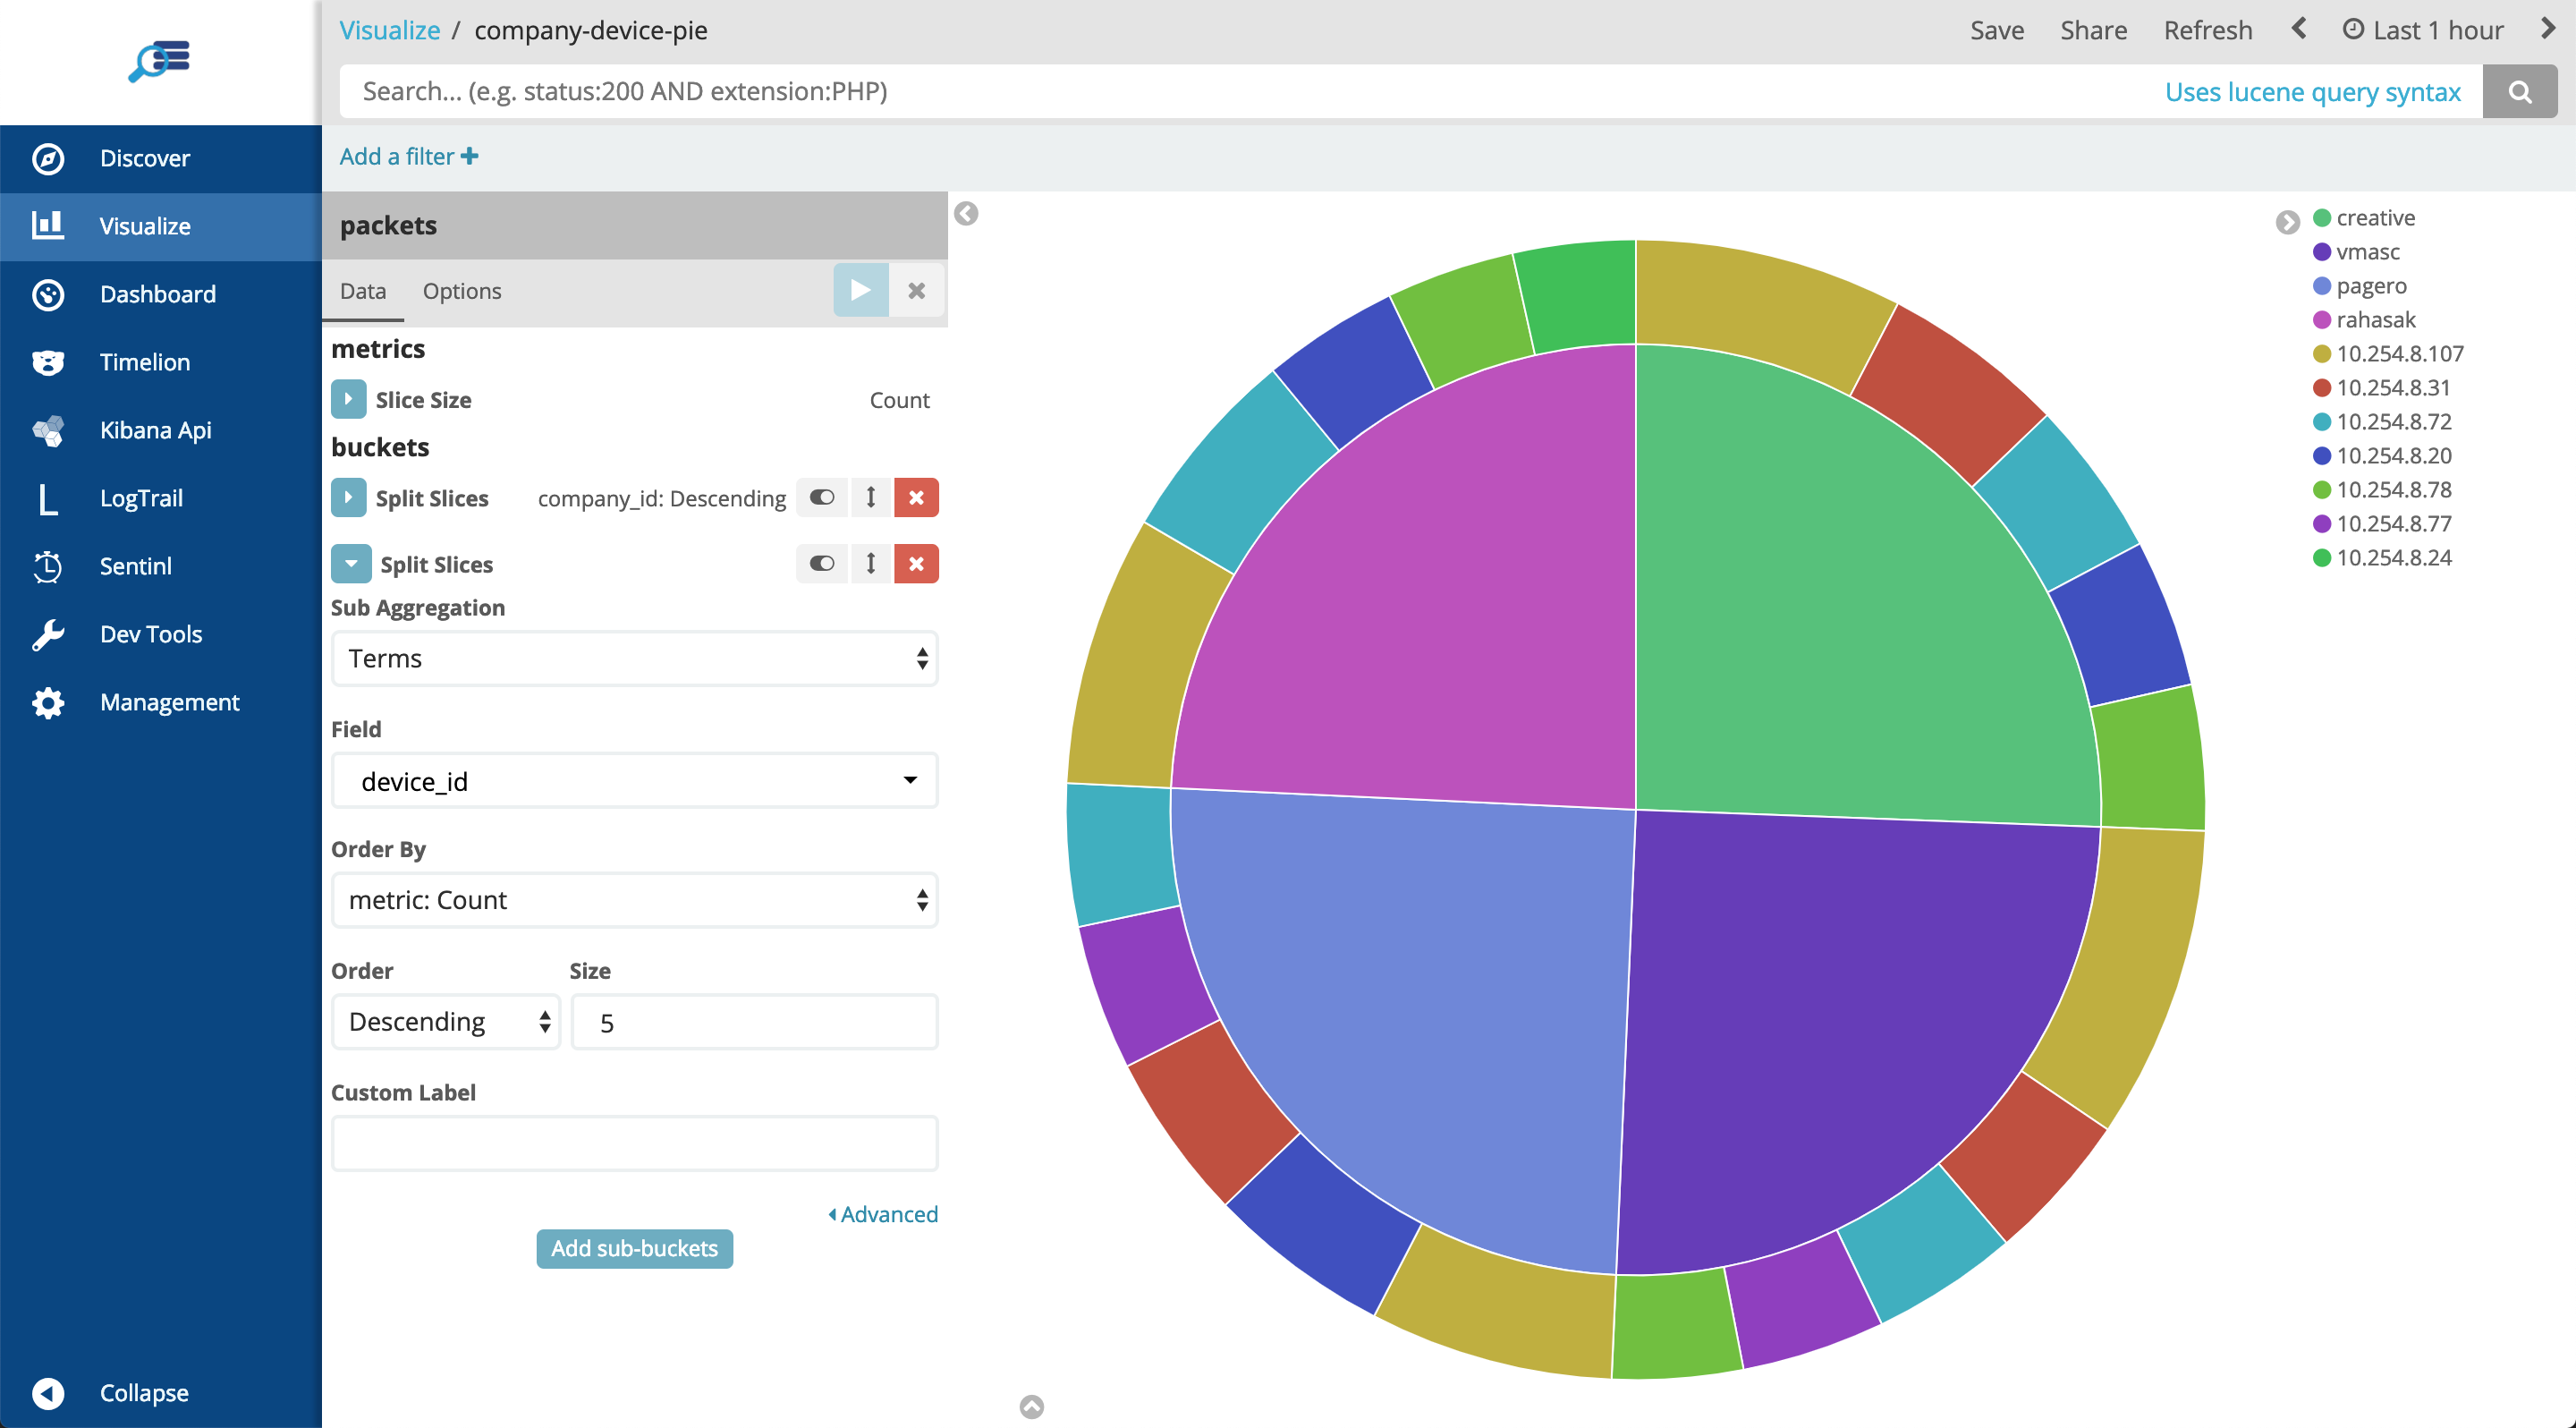
Task: Apply changes with the play button
Action: (860, 291)
